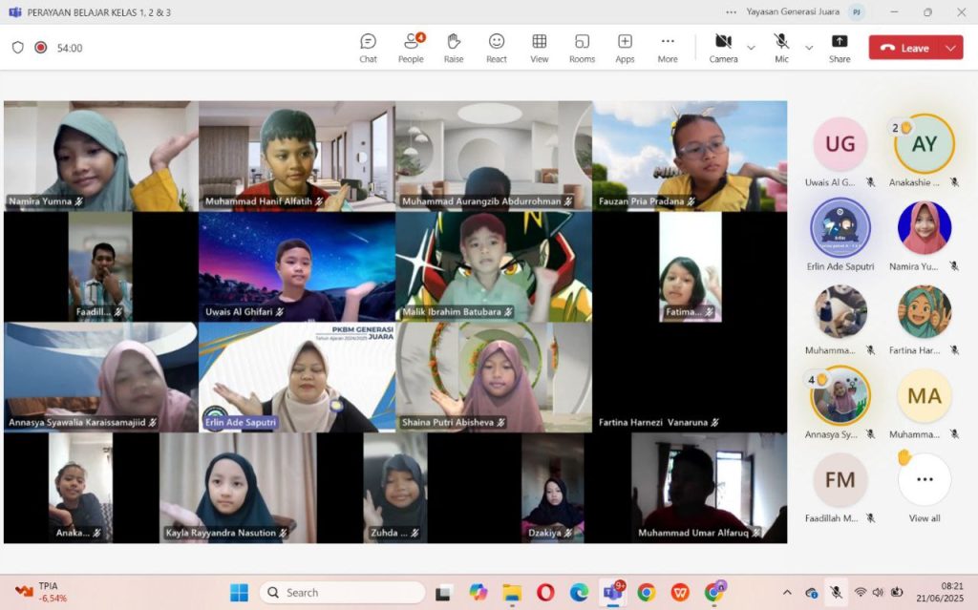Open Microsoft Edge from the taskbar
The height and width of the screenshot is (610, 978).
pos(580,592)
